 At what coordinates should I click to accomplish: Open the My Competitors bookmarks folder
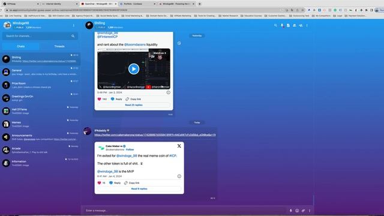click(321, 16)
